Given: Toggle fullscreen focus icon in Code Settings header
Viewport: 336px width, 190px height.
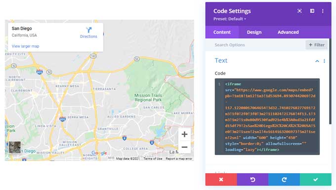Looking at the screenshot, I should [299, 11].
